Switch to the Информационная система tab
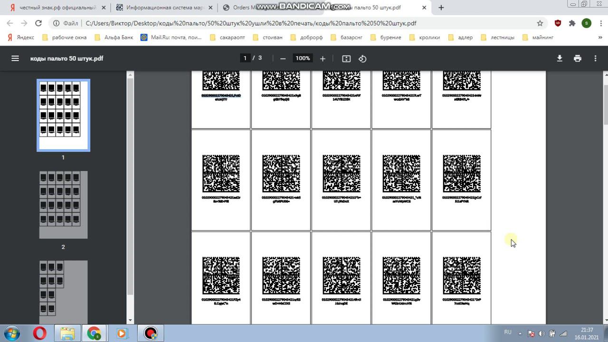Image resolution: width=608 pixels, height=342 pixels. pos(164,8)
